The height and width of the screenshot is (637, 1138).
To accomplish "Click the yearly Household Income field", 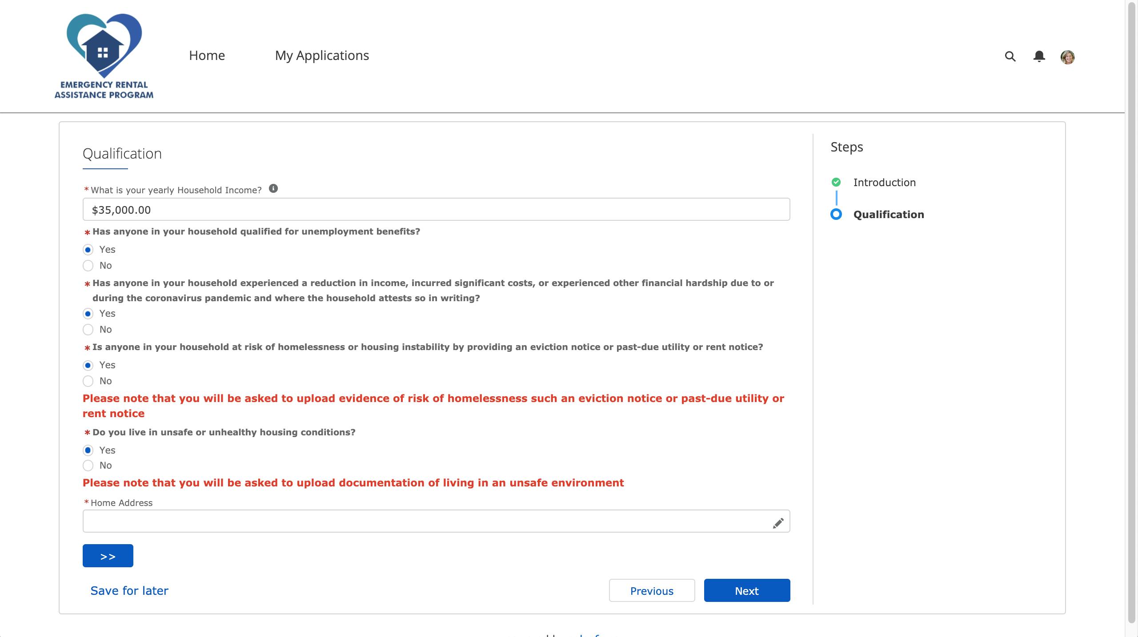I will pyautogui.click(x=436, y=209).
